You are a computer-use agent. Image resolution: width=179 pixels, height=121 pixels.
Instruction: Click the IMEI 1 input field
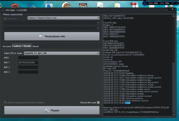pos(28,63)
